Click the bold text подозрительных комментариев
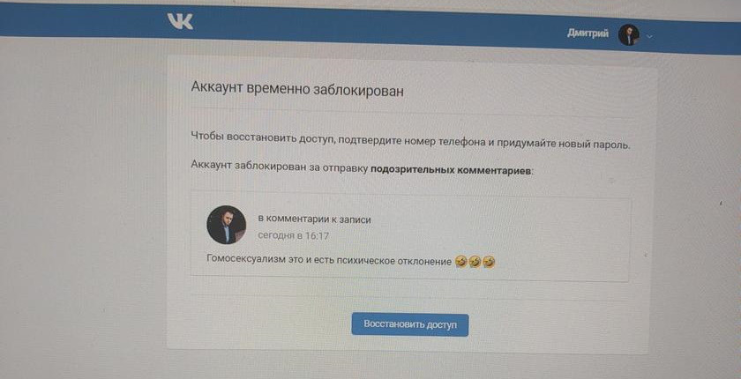Screen dimensions: 741x379 [x=452, y=170]
